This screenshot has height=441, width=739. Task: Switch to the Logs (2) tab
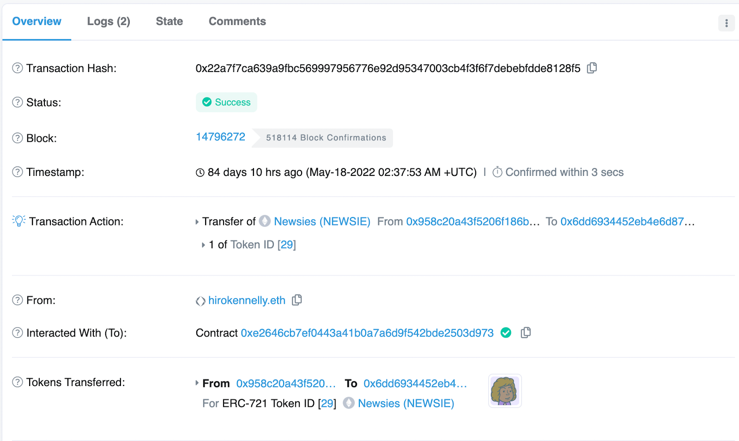coord(109,21)
